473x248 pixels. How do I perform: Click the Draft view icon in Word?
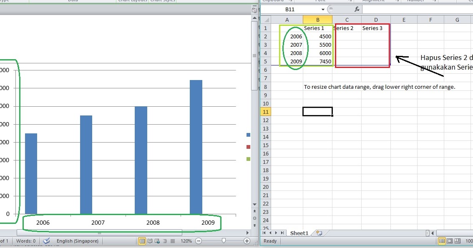[173, 241]
